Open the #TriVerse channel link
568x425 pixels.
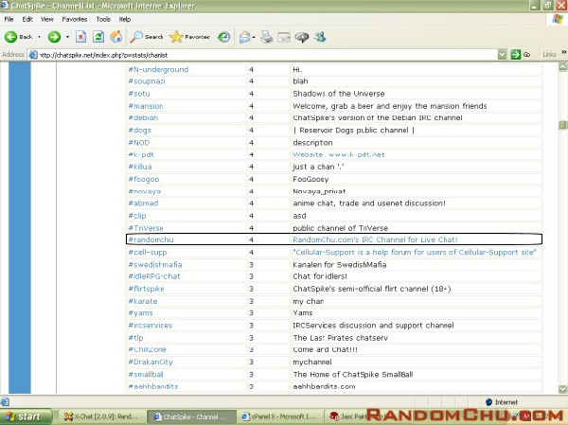click(146, 228)
